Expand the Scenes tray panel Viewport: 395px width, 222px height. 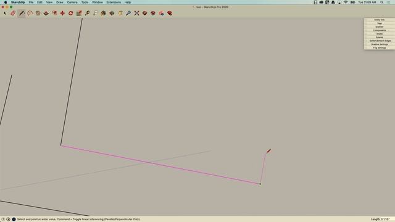380,37
